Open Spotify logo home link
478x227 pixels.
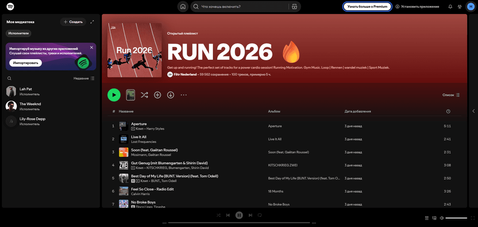pos(10,6)
